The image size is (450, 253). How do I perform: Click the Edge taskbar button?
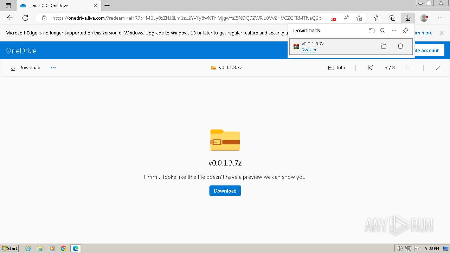pyautogui.click(x=76, y=248)
